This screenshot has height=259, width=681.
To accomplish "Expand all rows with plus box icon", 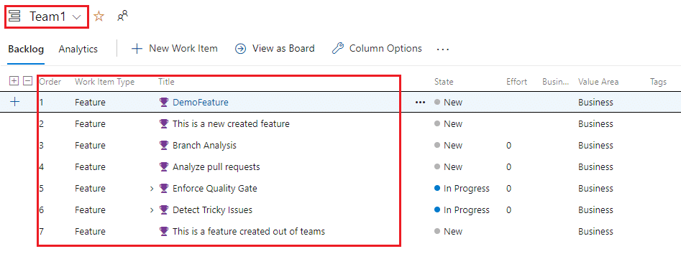I will point(14,81).
